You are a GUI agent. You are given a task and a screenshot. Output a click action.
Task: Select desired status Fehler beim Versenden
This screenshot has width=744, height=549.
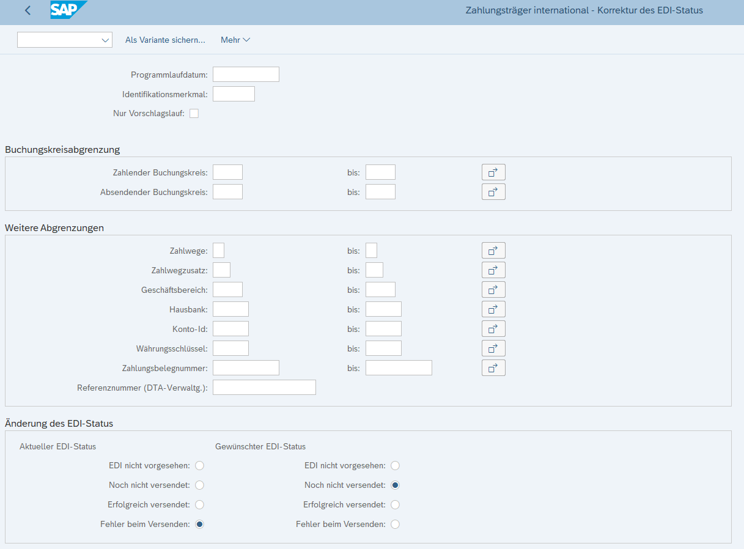coord(395,525)
